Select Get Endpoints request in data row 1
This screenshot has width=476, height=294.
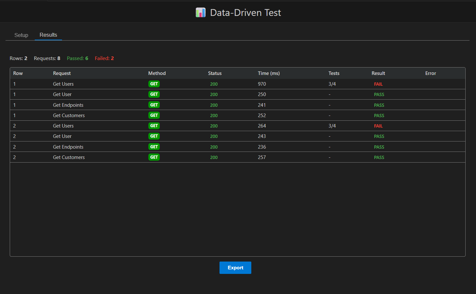[x=68, y=105]
